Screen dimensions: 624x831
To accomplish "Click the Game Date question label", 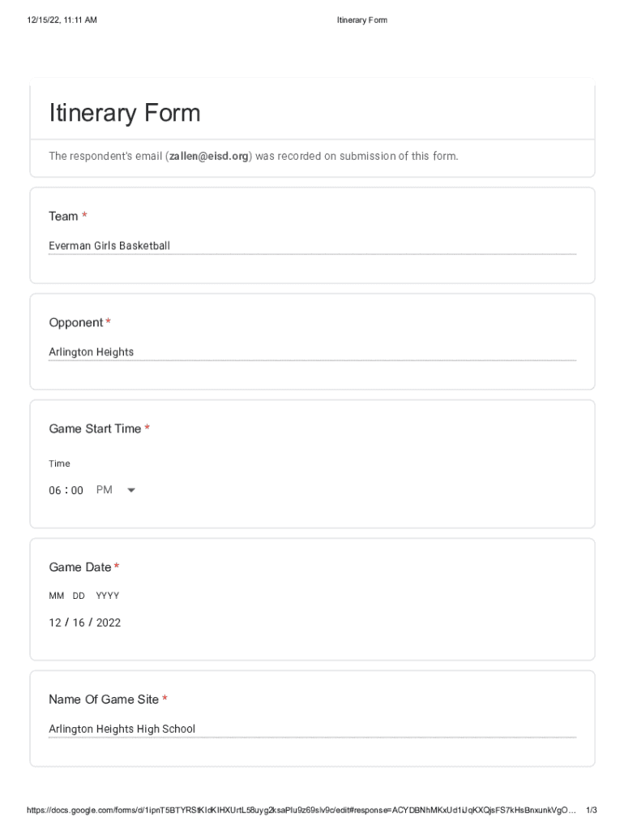I will click(79, 567).
